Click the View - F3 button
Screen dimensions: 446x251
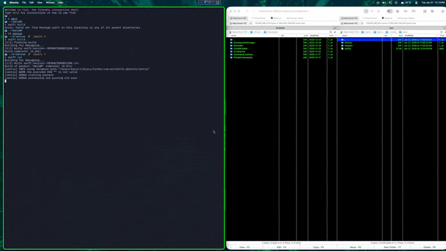(244, 247)
